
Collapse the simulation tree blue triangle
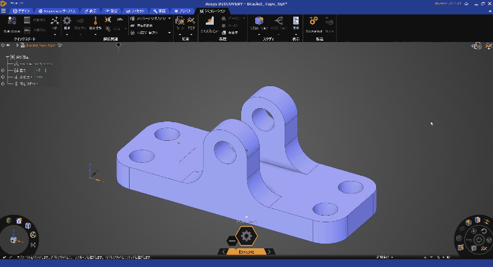tap(7, 57)
